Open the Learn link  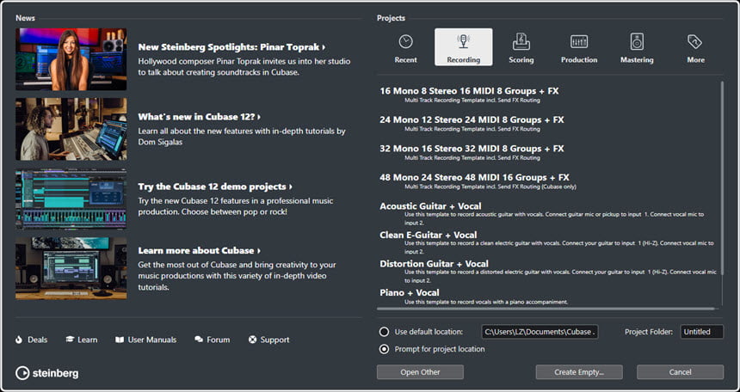click(87, 340)
